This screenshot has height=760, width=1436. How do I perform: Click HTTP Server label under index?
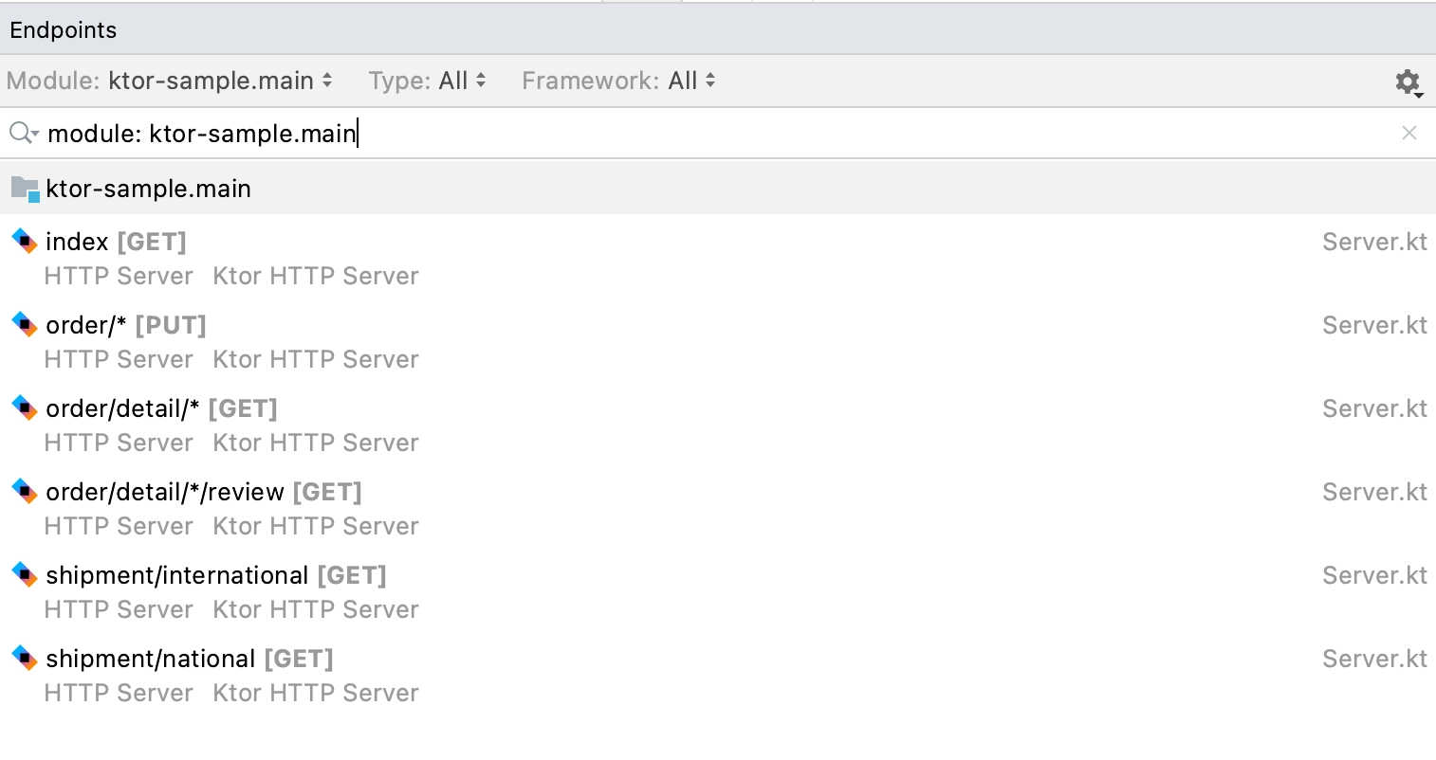tap(119, 276)
